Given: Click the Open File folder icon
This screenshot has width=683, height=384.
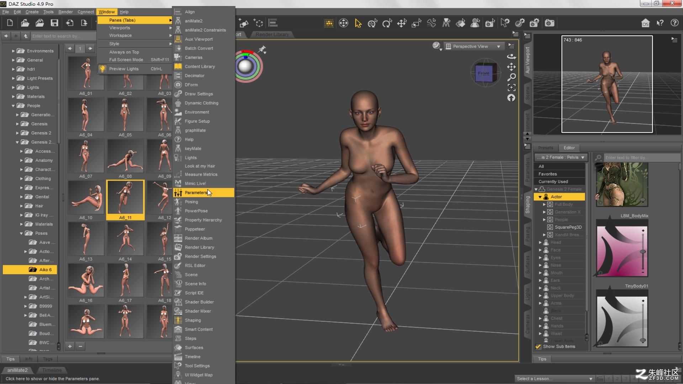Looking at the screenshot, I should [x=25, y=23].
